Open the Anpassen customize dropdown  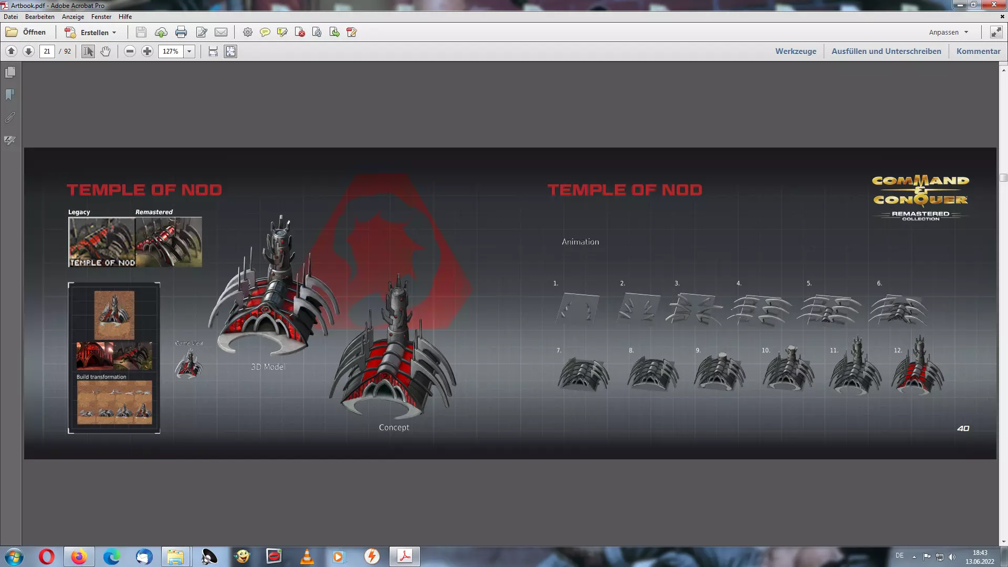949,33
